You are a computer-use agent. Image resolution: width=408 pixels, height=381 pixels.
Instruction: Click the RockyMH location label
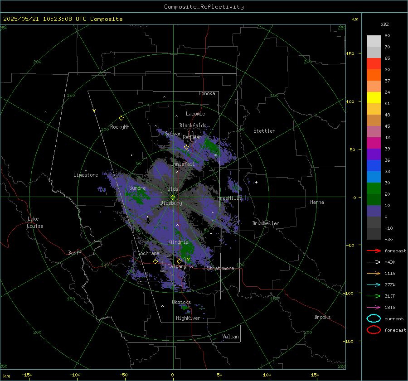tap(120, 127)
